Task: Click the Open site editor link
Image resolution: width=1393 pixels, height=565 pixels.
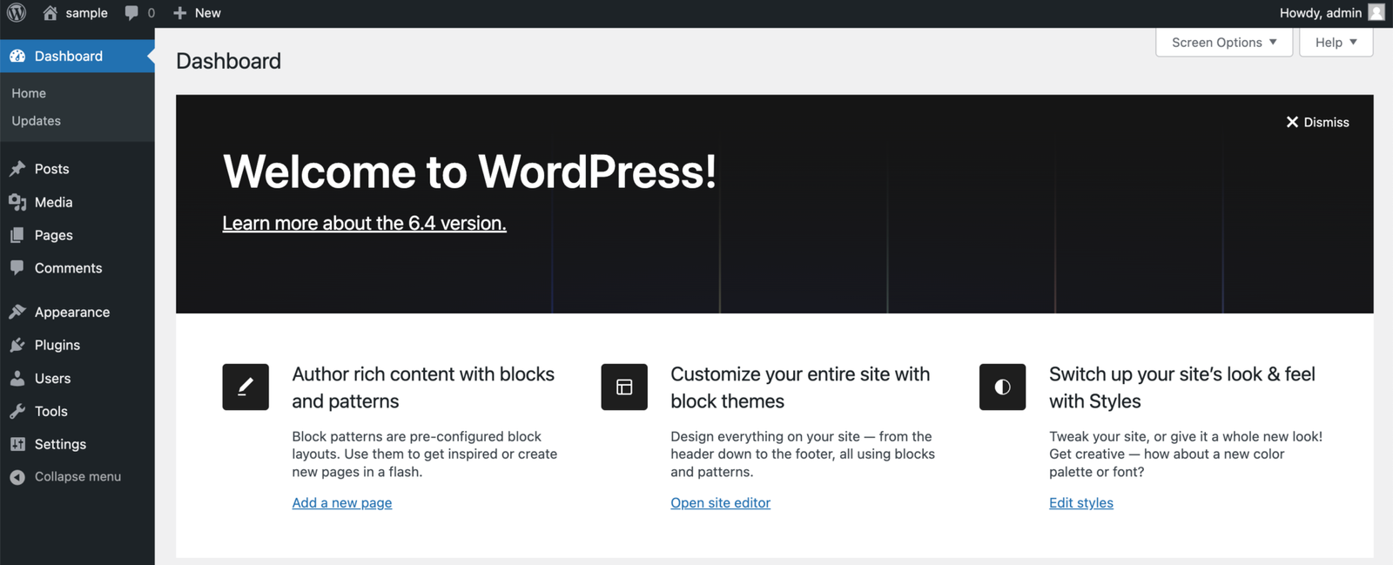Action: point(720,503)
